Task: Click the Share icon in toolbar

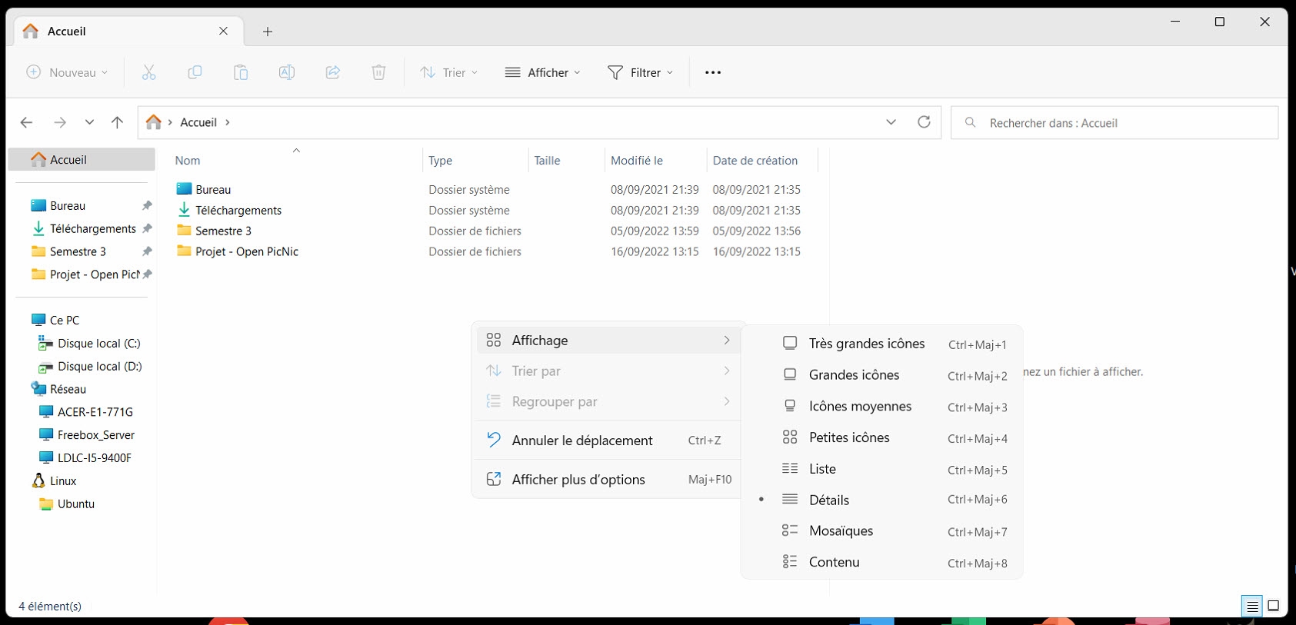Action: [333, 72]
